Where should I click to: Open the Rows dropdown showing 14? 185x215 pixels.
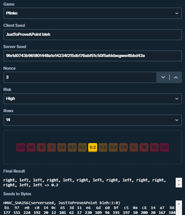click(93, 120)
